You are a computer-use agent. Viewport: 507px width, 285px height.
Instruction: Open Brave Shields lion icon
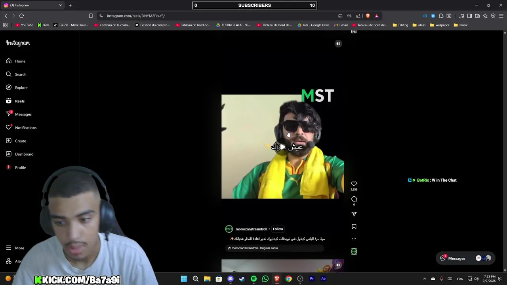pos(368,16)
